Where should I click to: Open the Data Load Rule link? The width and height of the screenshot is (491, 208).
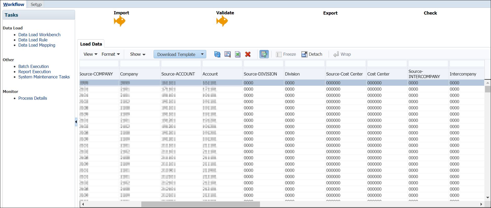pyautogui.click(x=33, y=40)
